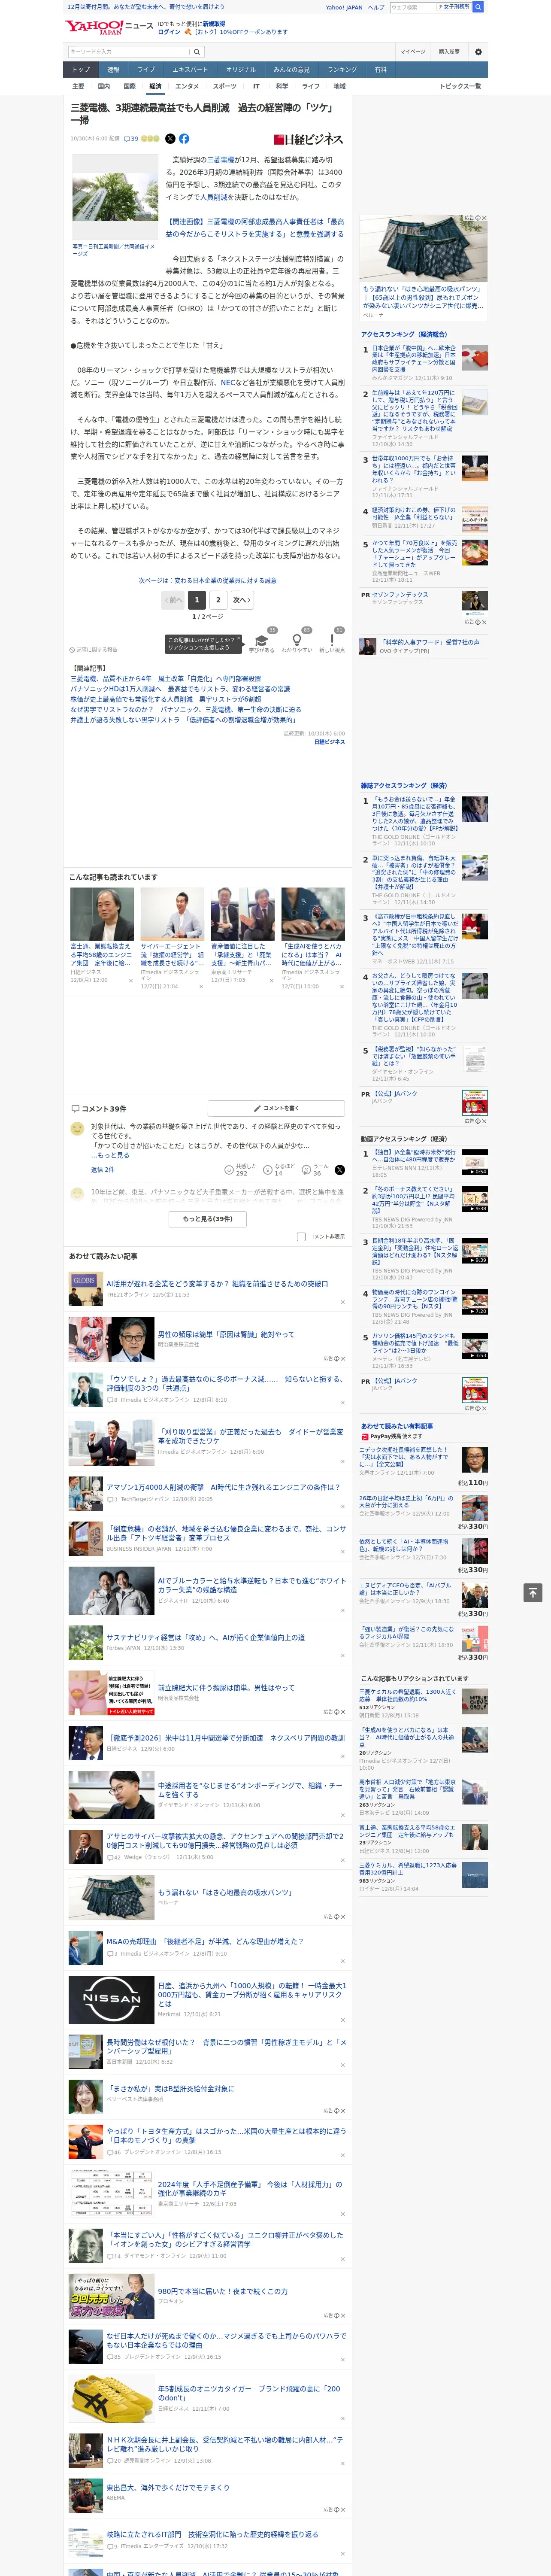Share first comment on X icon

pos(340,1169)
